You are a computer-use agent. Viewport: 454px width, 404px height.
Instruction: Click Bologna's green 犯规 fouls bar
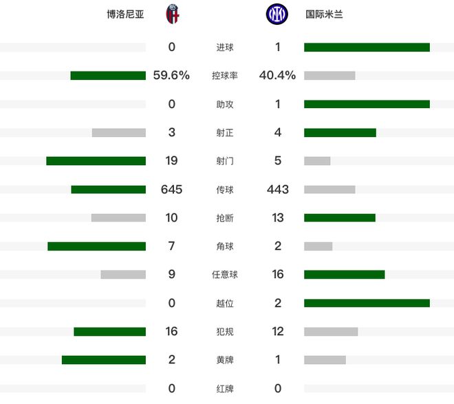tap(110, 332)
